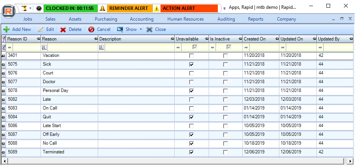Toggle the Unavailable filter row checkbox
The width and height of the screenshot is (355, 166).
pos(195,47)
